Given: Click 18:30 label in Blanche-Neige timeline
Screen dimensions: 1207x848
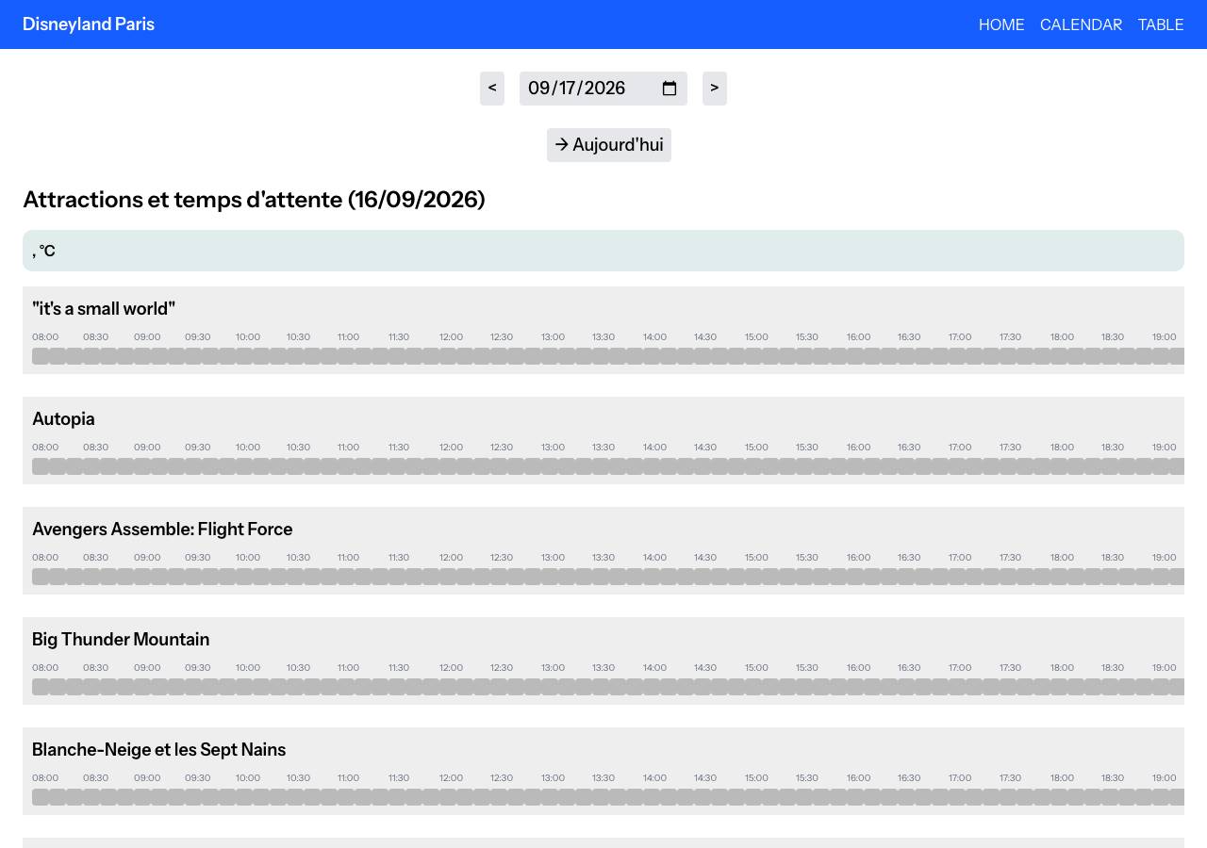Looking at the screenshot, I should (x=1113, y=778).
